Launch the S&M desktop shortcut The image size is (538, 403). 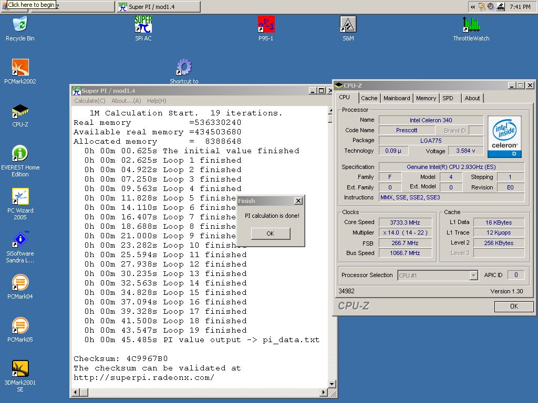click(x=348, y=25)
